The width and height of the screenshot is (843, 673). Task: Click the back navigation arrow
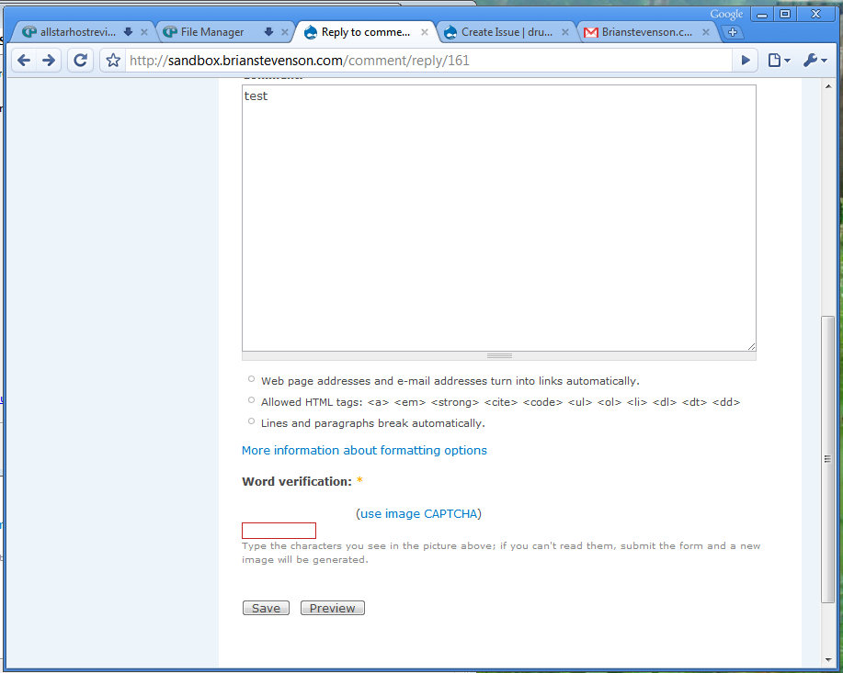(x=25, y=60)
